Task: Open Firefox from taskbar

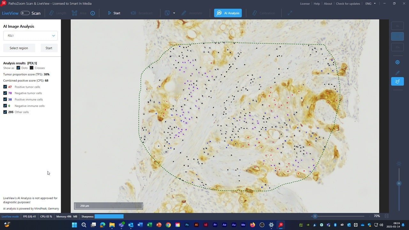Action: 252,225
